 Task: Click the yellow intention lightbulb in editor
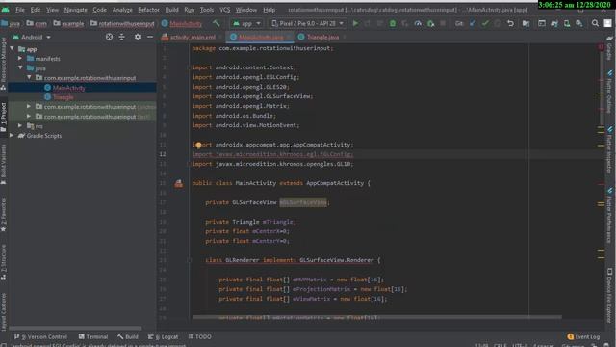[x=198, y=146]
